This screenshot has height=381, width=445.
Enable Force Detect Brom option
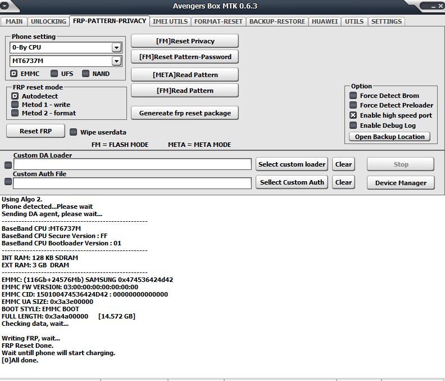click(x=353, y=95)
